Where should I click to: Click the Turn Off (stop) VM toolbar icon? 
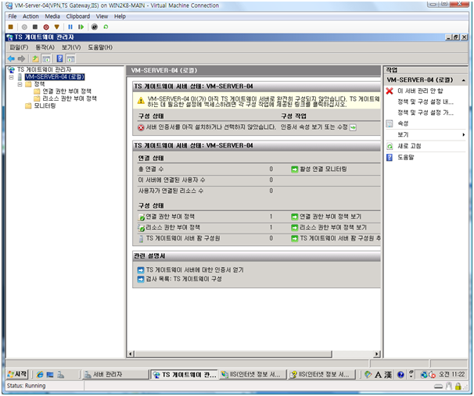pos(35,27)
